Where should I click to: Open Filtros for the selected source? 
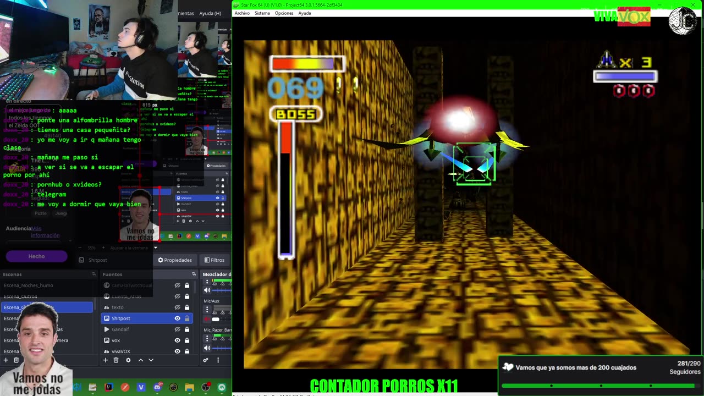point(214,260)
